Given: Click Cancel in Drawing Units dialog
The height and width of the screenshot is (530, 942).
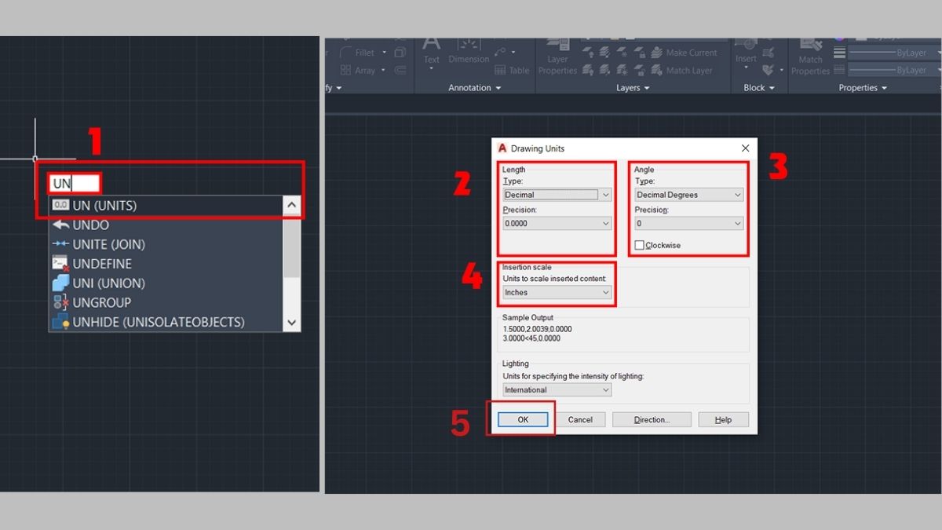Looking at the screenshot, I should click(580, 419).
